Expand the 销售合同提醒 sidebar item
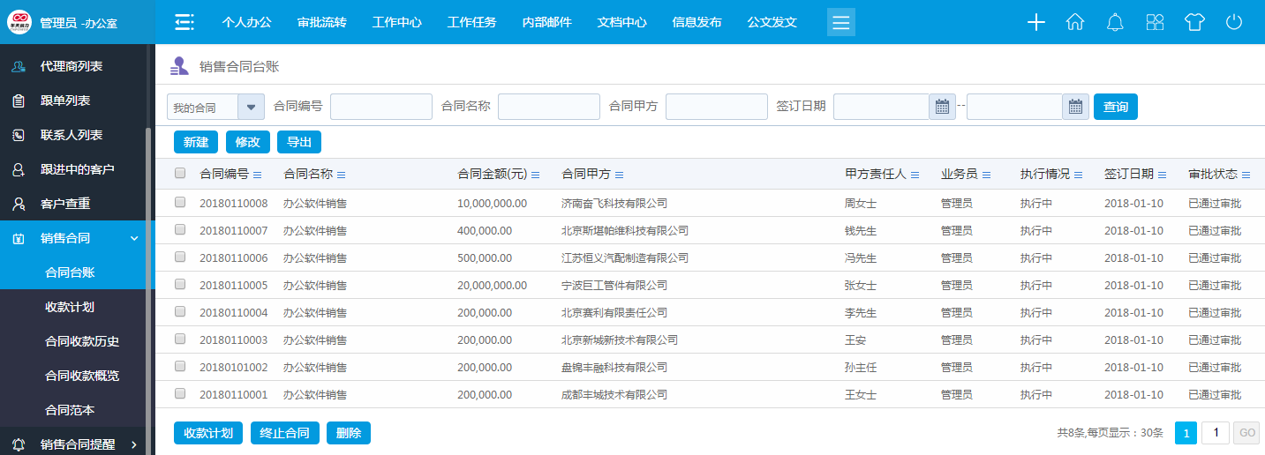 tap(134, 444)
